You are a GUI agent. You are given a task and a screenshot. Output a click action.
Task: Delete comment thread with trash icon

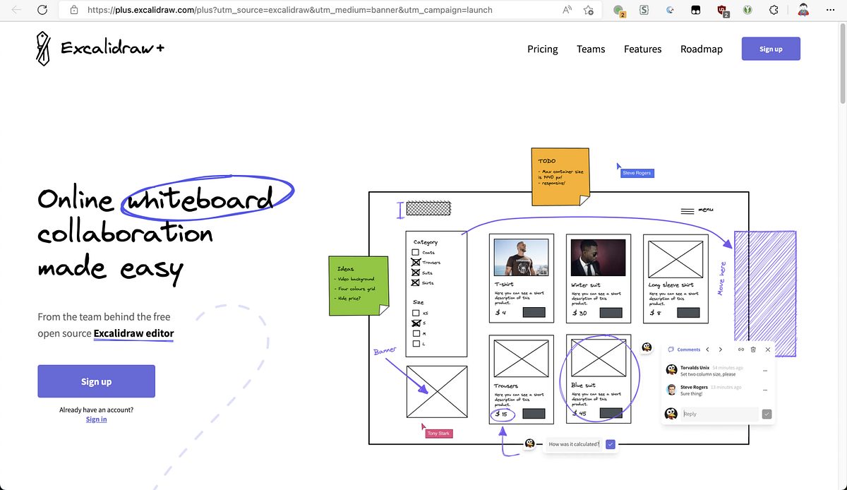click(753, 349)
